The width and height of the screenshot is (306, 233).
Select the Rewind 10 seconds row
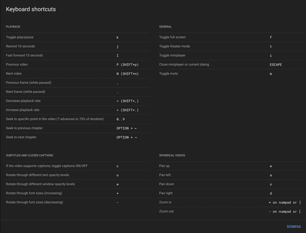click(x=20, y=46)
